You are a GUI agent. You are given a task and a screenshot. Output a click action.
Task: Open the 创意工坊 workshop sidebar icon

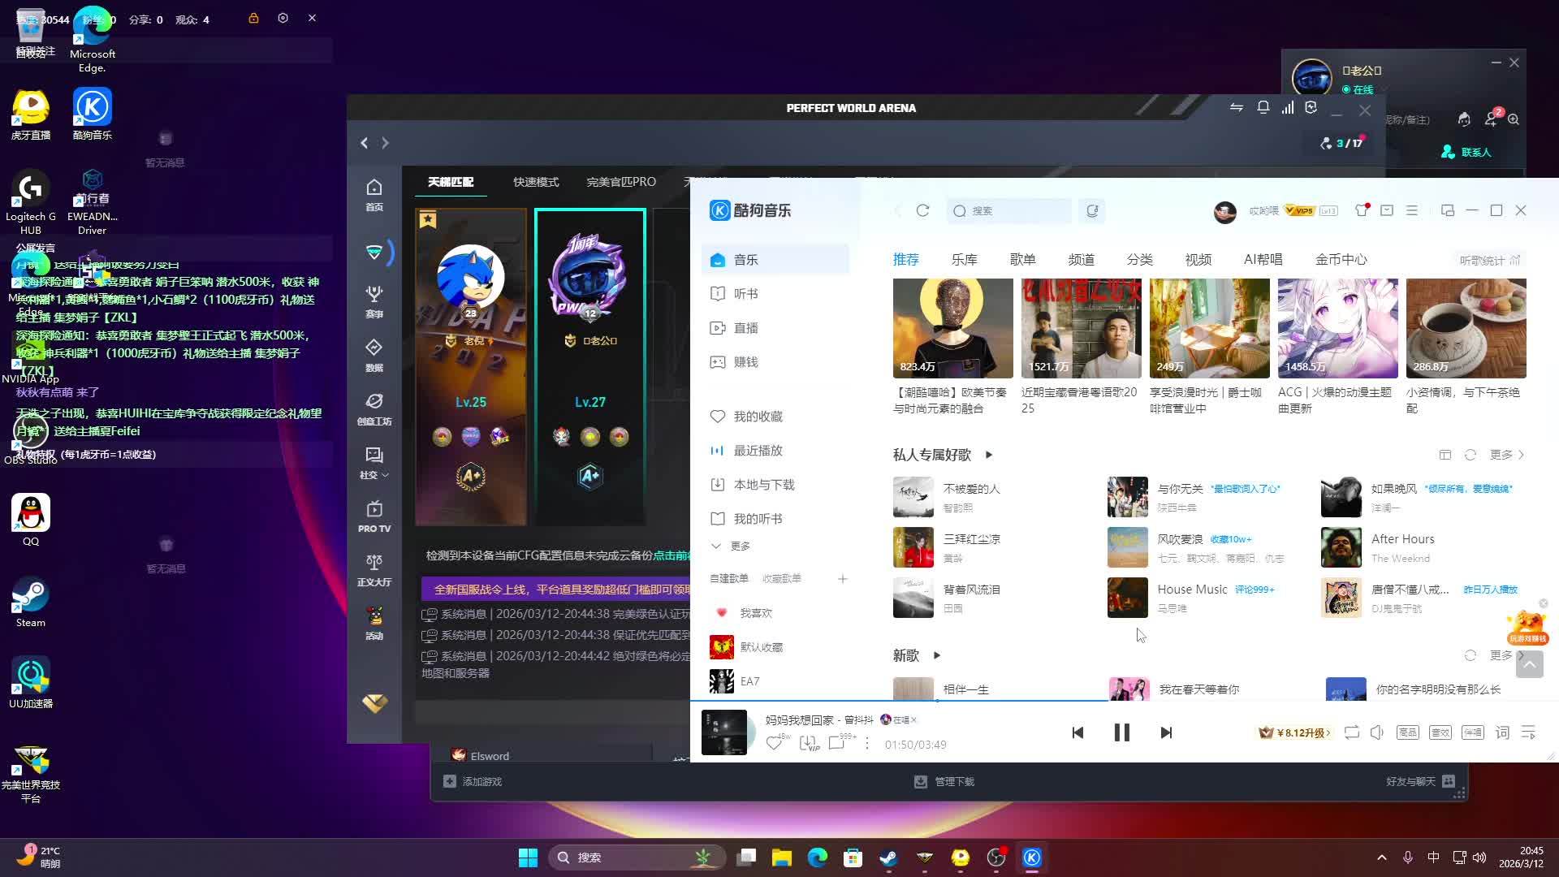pyautogui.click(x=374, y=408)
